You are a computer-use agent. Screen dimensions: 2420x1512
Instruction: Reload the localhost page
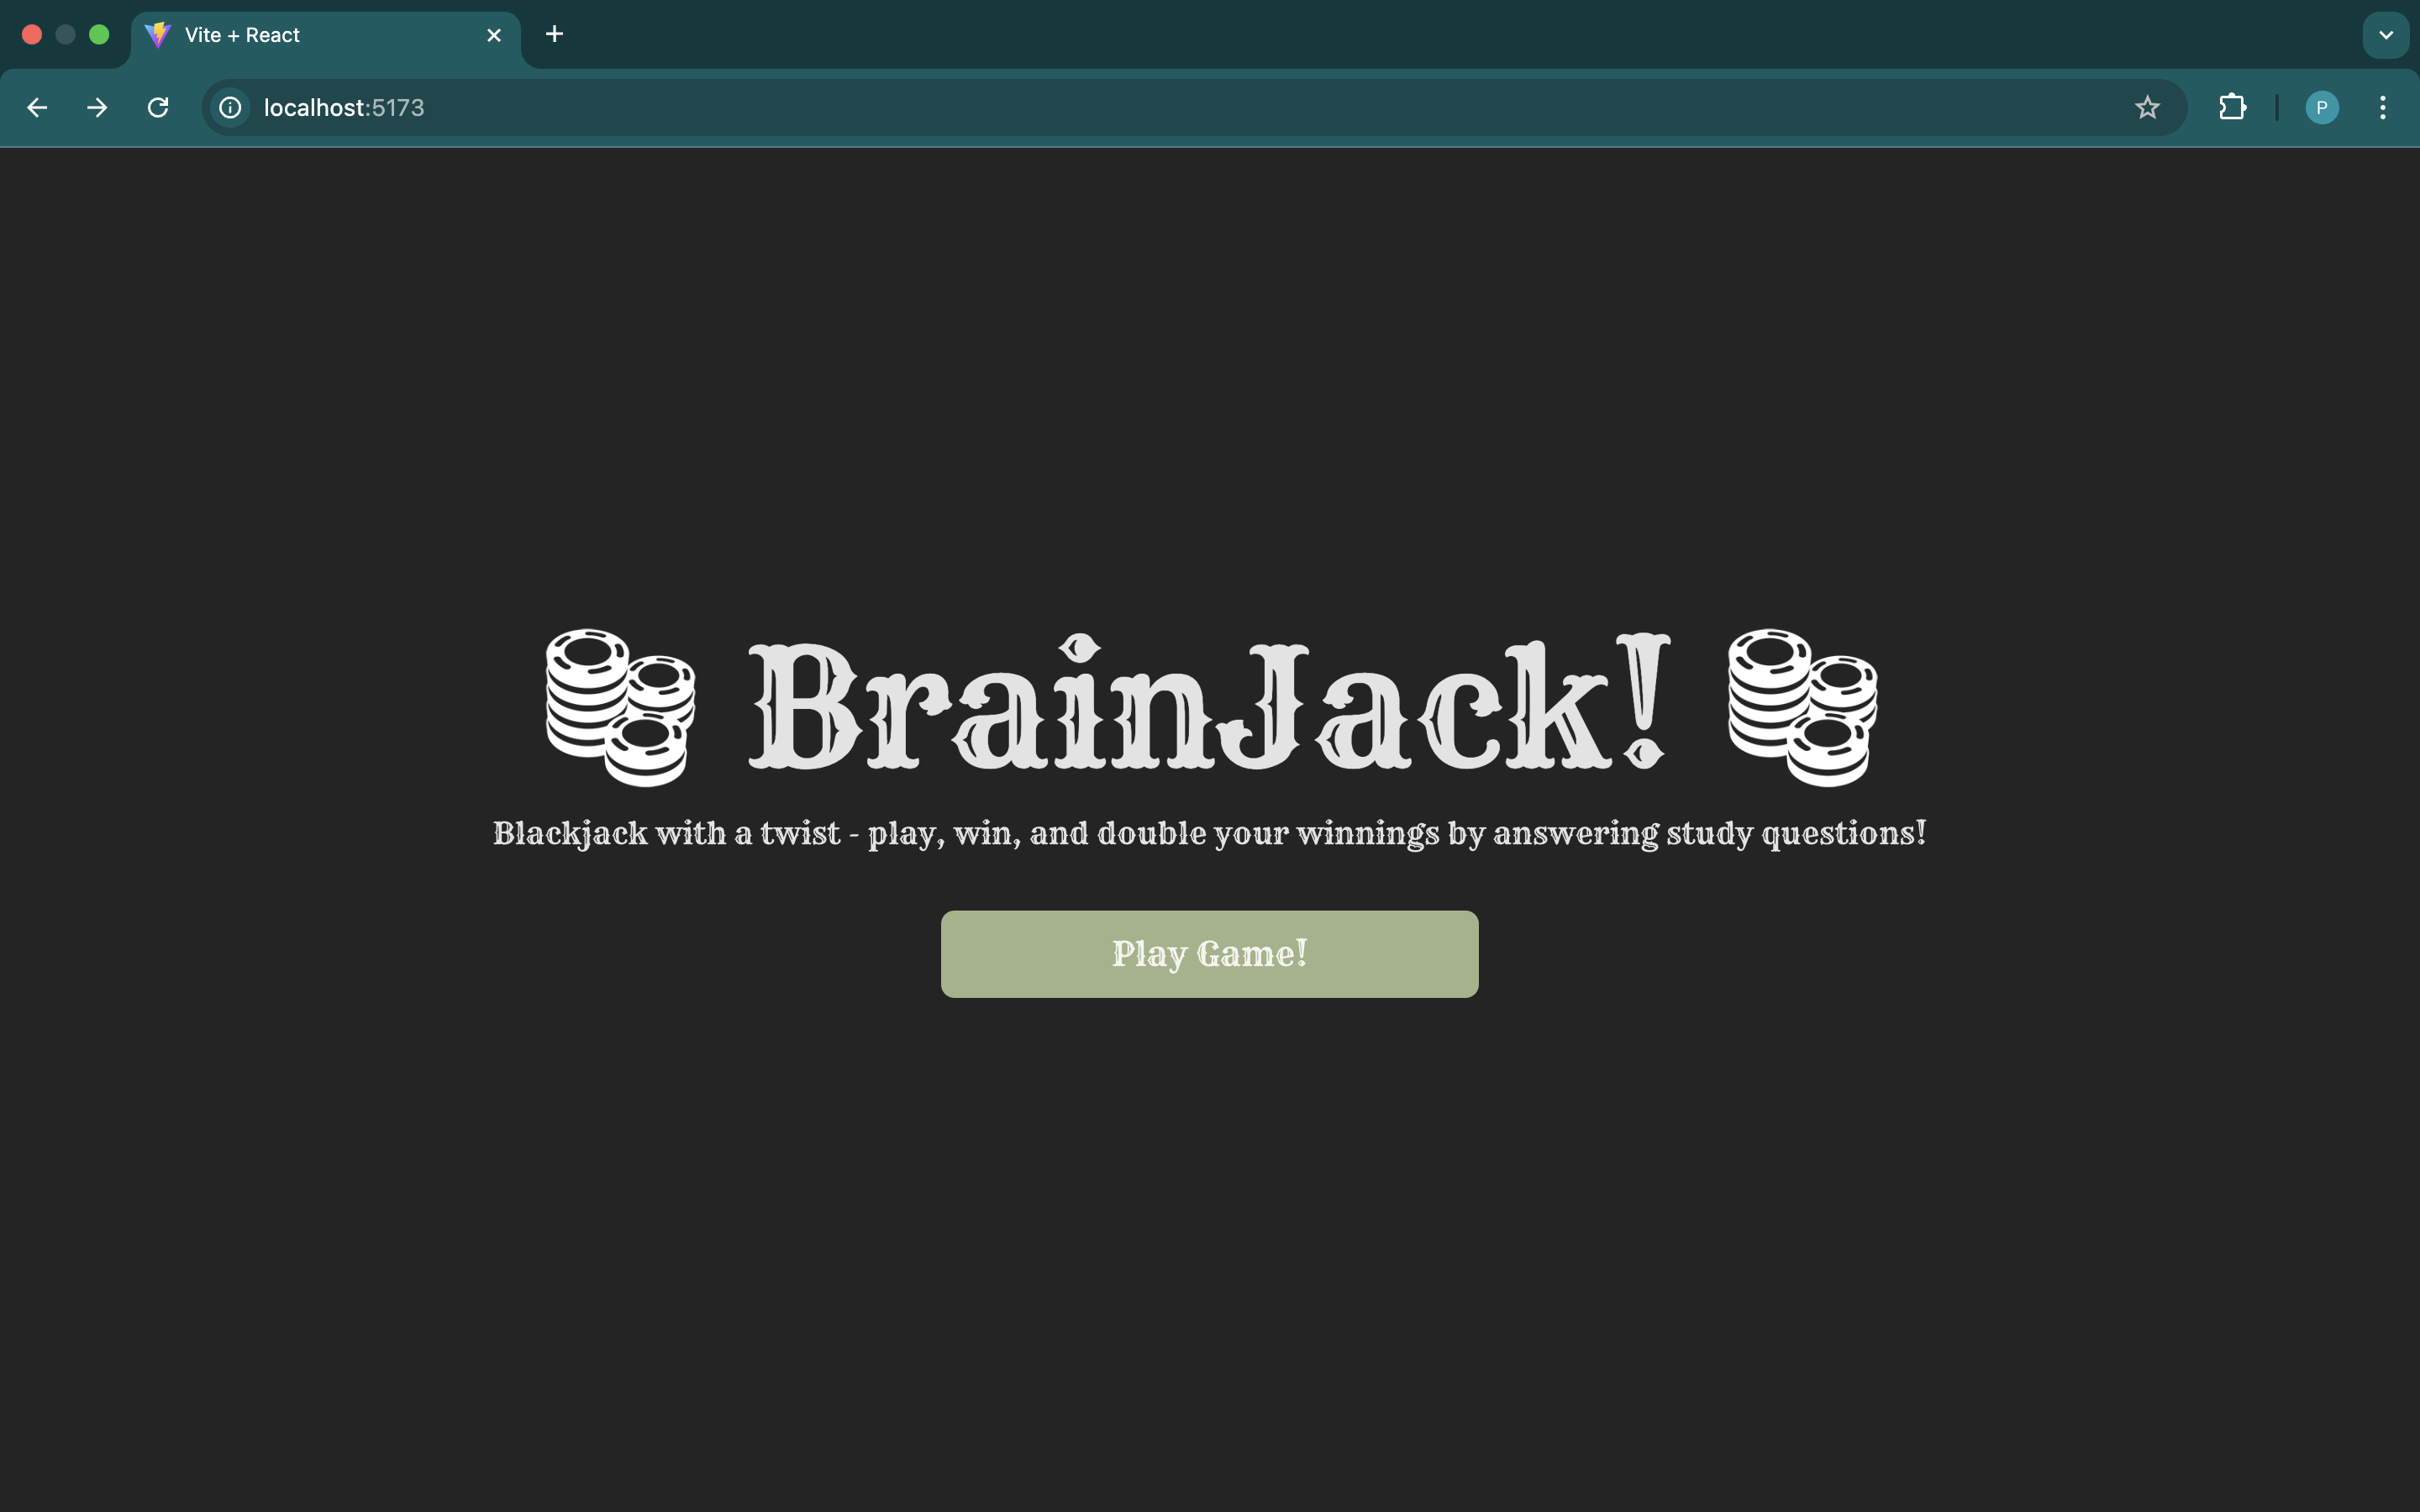point(158,107)
